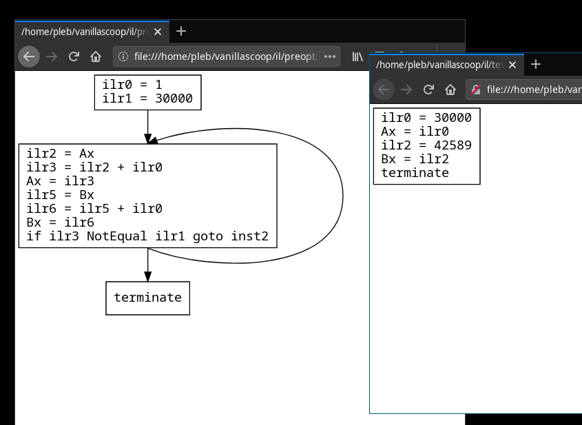
Task: Go back in the preopt Firefox window
Action: coord(29,56)
